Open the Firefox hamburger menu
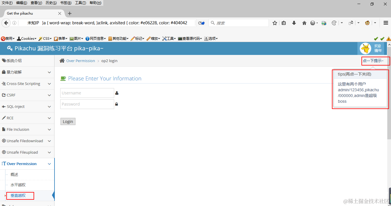Viewport: 391px width, 206px height. pyautogui.click(x=386, y=23)
